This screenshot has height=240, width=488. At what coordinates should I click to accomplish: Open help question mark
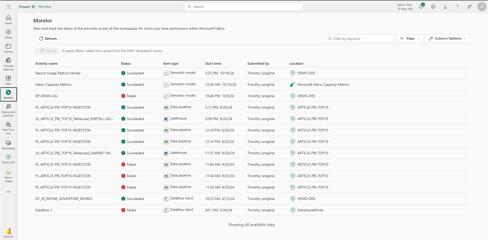(x=457, y=7)
